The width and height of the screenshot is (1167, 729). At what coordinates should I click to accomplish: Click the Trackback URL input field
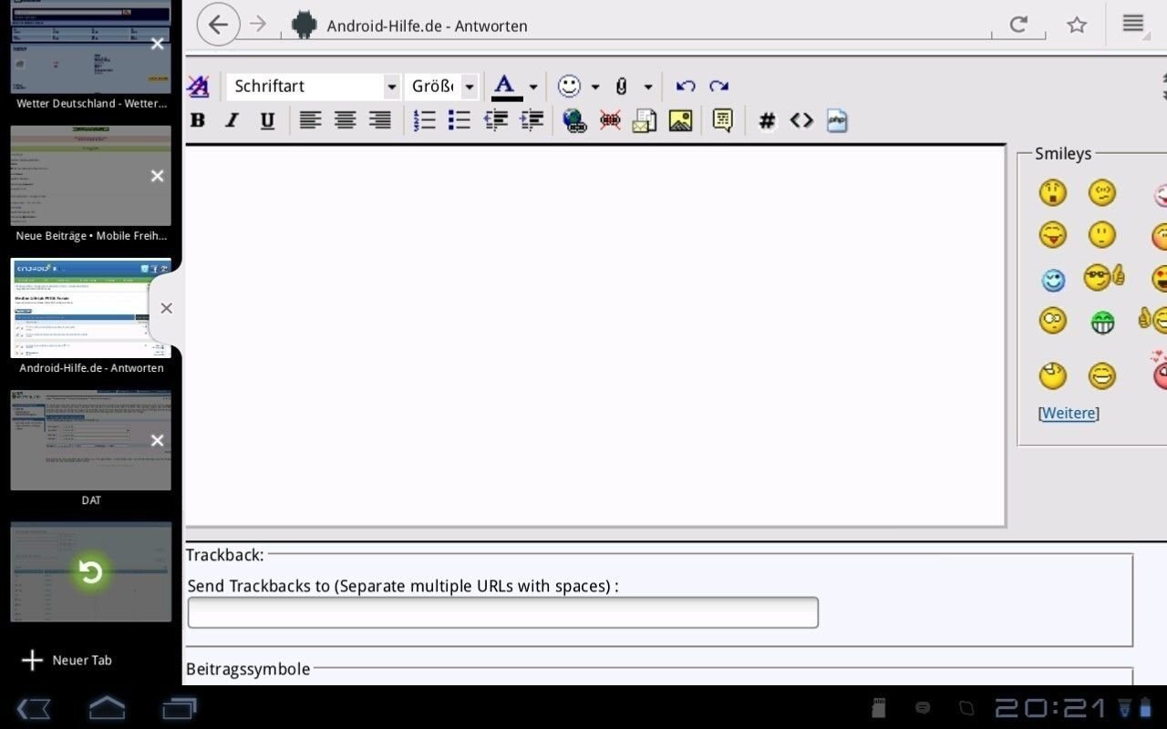(502, 612)
